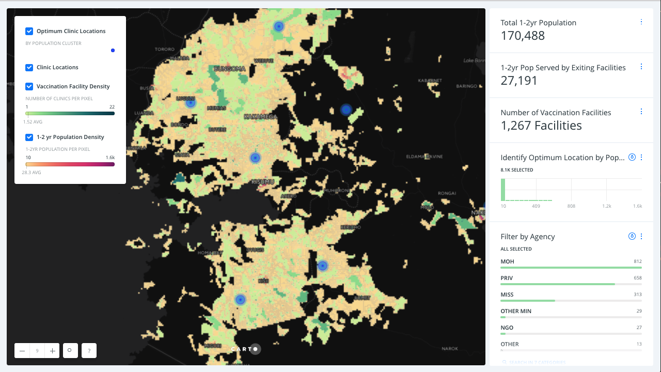This screenshot has height=372, width=661.
Task: Open options menu for Number of Vaccination Facilities
Action: 641,112
